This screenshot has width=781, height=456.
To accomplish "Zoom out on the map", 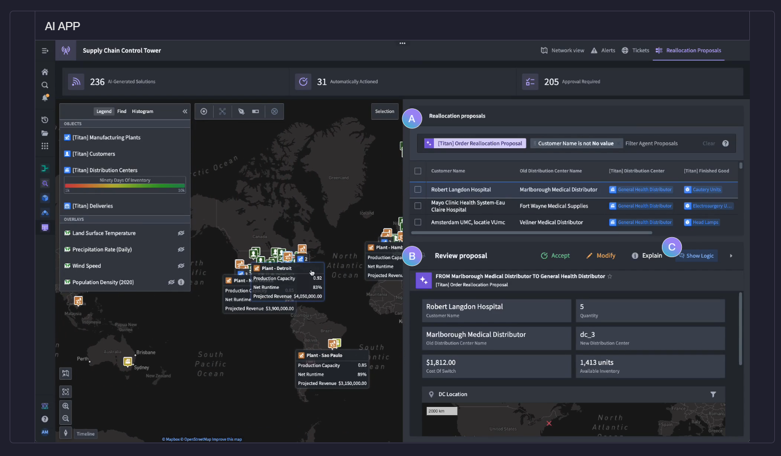I will (x=65, y=418).
